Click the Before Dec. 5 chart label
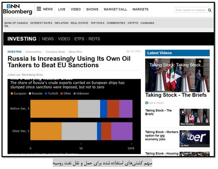The image size is (218, 169). [20, 109]
